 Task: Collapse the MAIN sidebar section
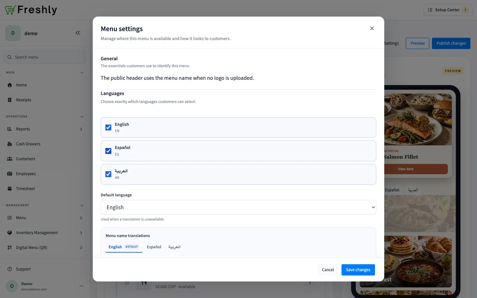82,73
